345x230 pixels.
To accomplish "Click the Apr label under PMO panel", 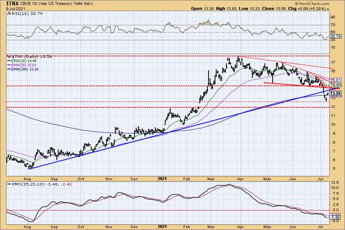I will (240, 227).
